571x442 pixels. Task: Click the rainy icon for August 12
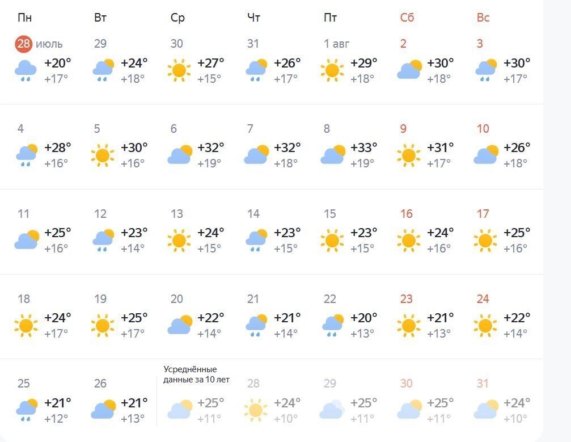pyautogui.click(x=103, y=240)
